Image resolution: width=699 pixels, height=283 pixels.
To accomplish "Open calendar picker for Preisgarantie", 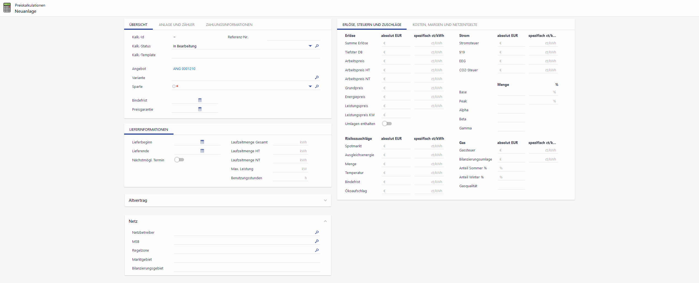I will coord(200,109).
